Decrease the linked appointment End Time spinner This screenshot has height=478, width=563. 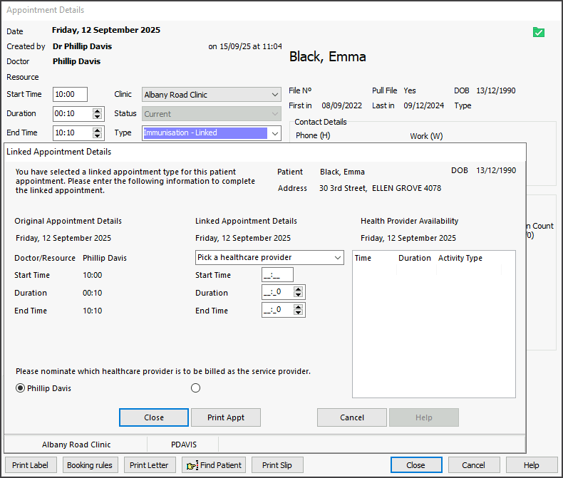click(299, 313)
